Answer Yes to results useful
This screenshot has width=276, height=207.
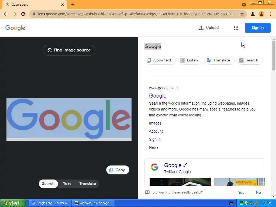click(241, 192)
